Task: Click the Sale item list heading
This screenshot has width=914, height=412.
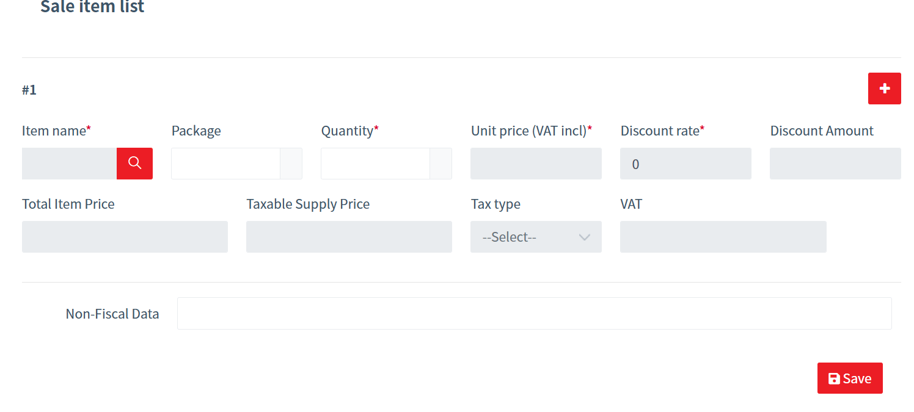Action: pos(92,7)
